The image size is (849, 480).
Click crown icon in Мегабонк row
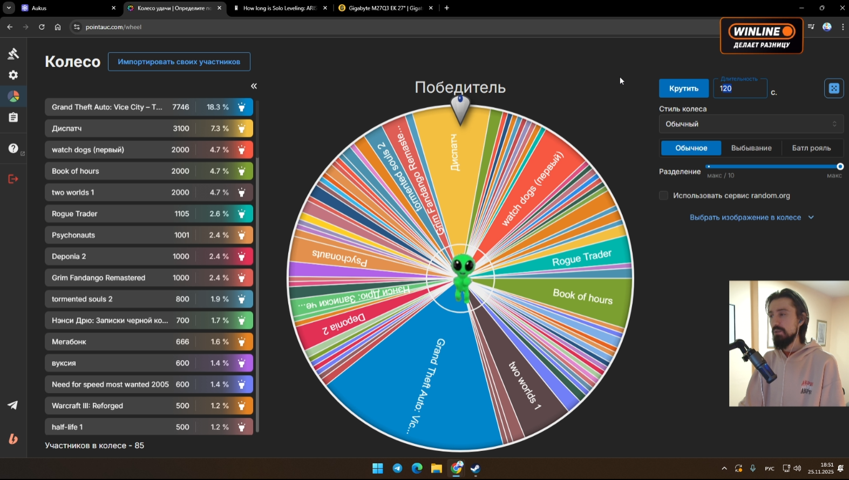(242, 342)
